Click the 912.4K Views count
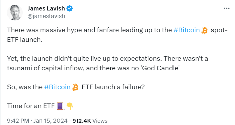The width and height of the screenshot is (235, 125). click(90, 120)
